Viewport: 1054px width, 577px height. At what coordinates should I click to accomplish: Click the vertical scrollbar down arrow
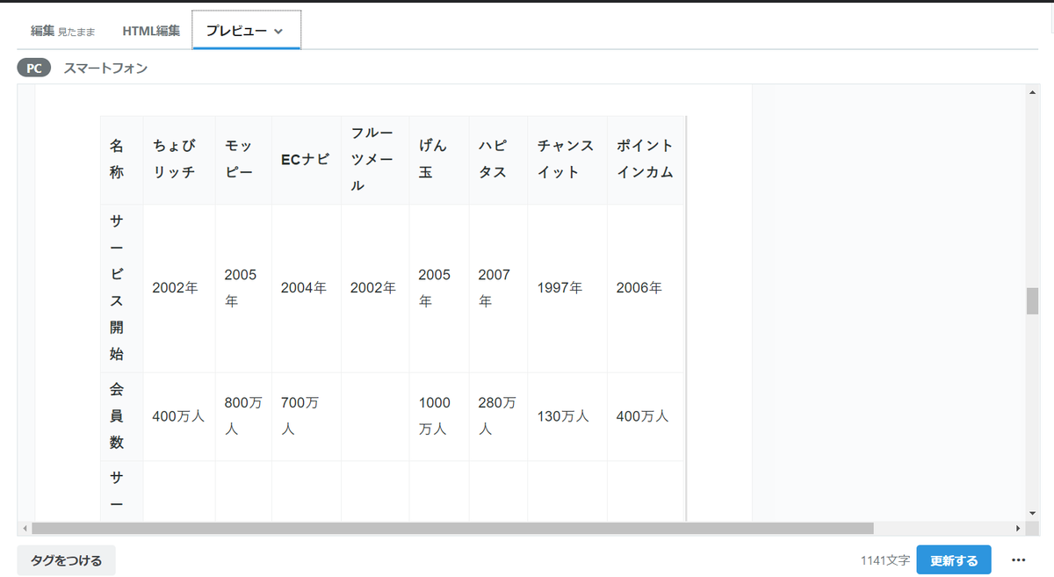[x=1032, y=513]
